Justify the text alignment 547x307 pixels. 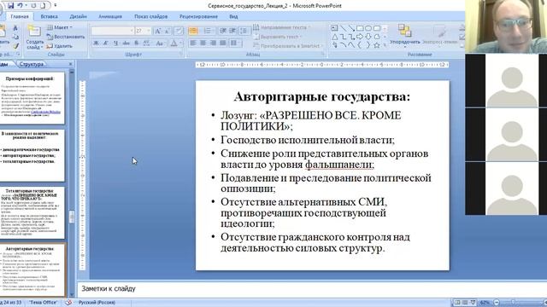(x=223, y=43)
